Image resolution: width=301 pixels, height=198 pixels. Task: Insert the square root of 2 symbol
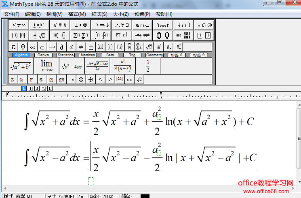(139, 79)
